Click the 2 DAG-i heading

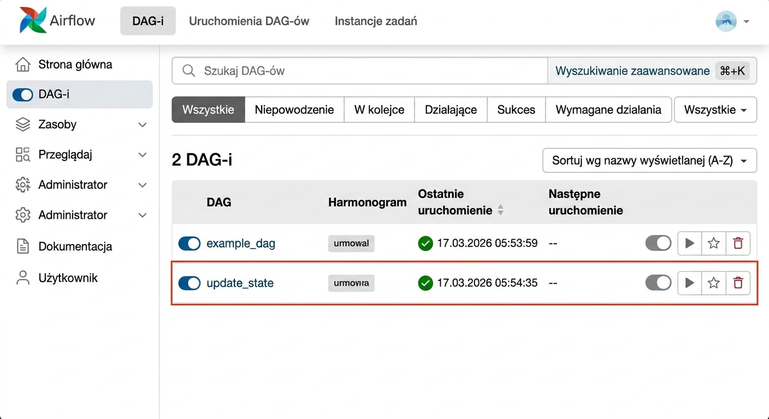coord(202,160)
